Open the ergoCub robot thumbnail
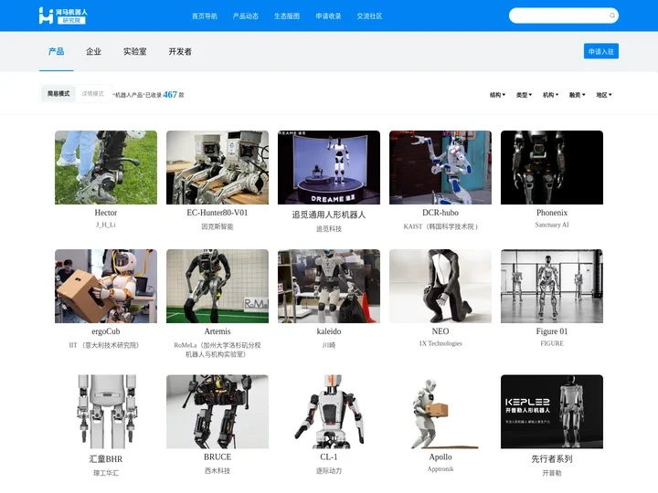658x493 pixels. tap(106, 286)
